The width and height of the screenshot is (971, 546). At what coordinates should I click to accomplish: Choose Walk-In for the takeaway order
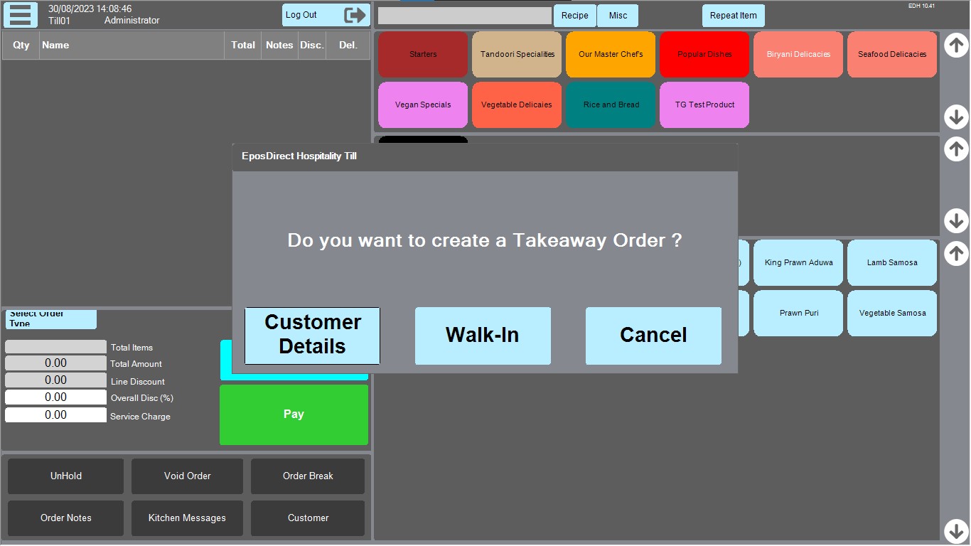[483, 336]
